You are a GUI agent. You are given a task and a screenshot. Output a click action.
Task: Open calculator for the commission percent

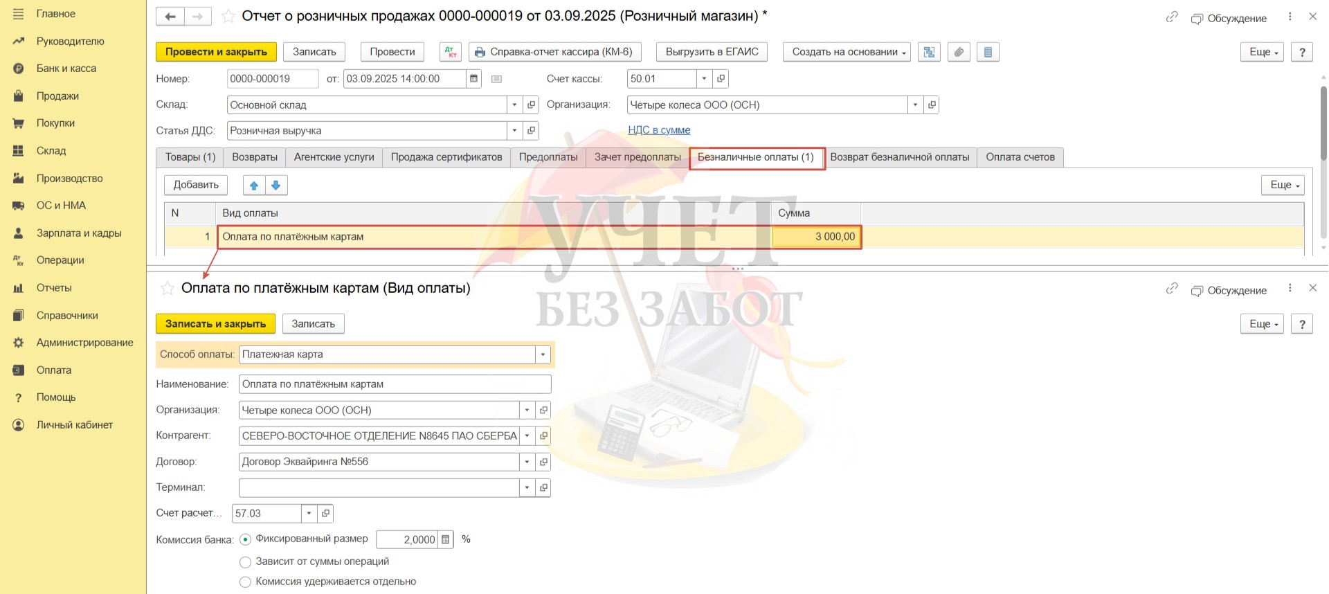click(446, 540)
